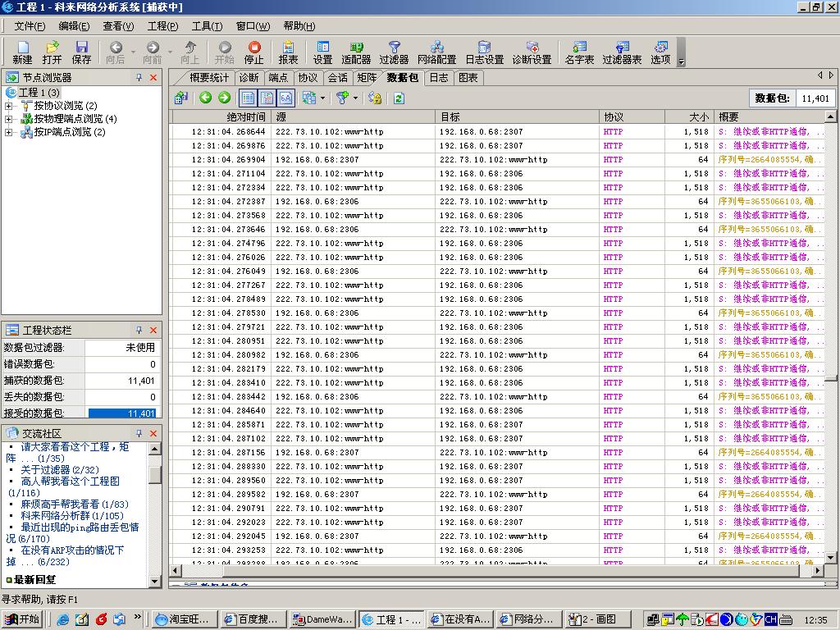Toggle the auto-scroll lock icon
Viewport: 840px width, 630px height.
pos(374,98)
